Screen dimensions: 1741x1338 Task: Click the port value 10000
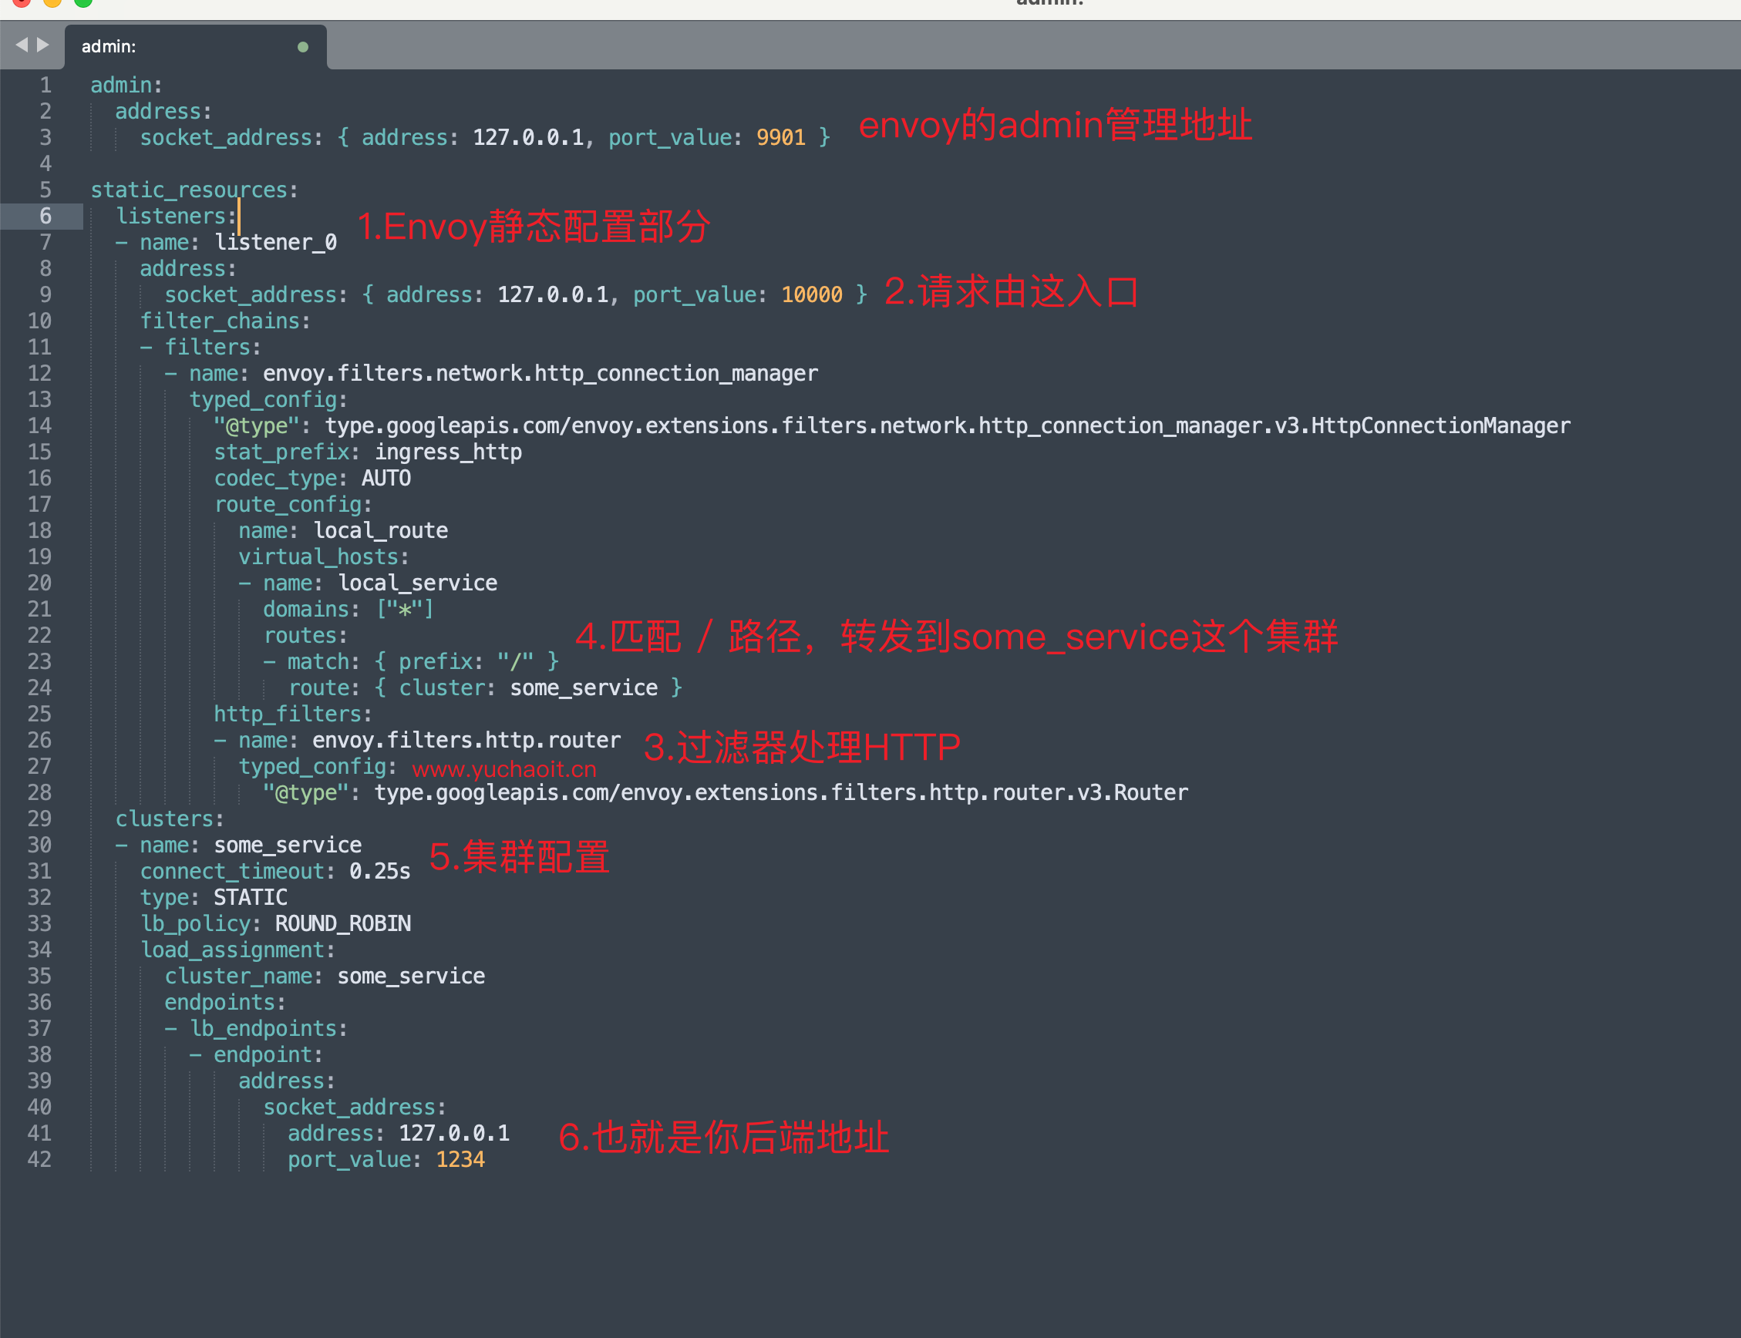pyautogui.click(x=811, y=294)
